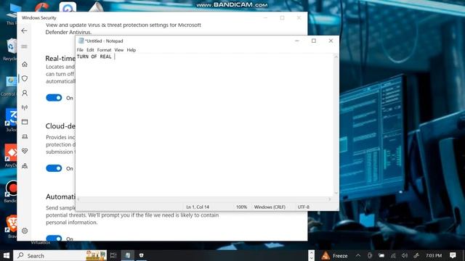
Task: Open Home in Windows Security sidebar
Action: tap(25, 64)
